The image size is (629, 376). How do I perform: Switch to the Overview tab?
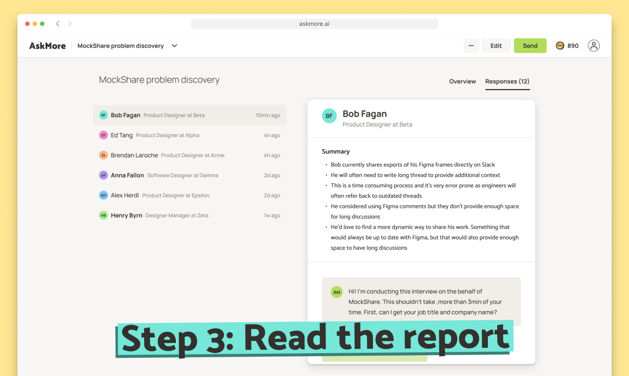pos(463,81)
